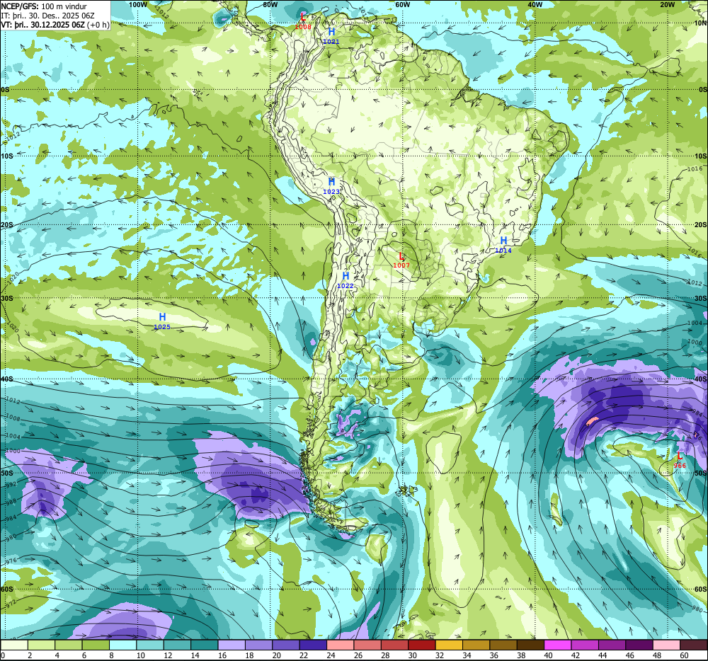Click the legend value 40
The height and width of the screenshot is (661, 708).
coord(549,655)
